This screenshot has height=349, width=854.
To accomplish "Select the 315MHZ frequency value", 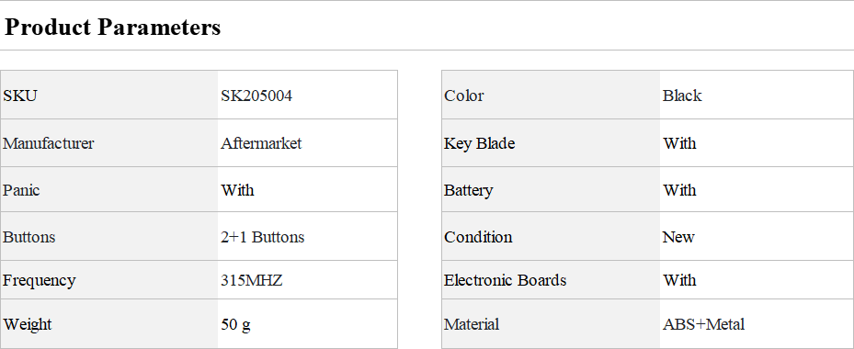I will pos(252,280).
